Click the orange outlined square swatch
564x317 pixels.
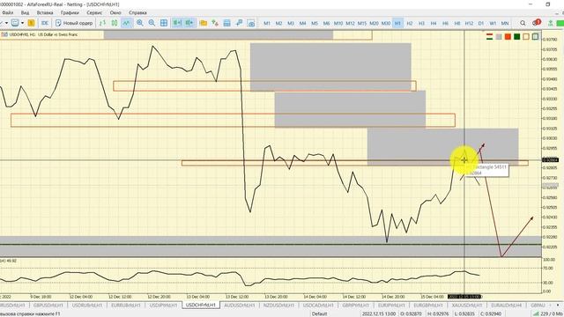click(x=526, y=36)
